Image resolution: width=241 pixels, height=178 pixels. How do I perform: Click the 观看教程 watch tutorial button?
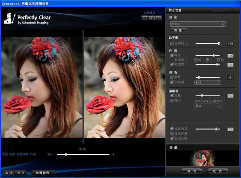coord(42,173)
